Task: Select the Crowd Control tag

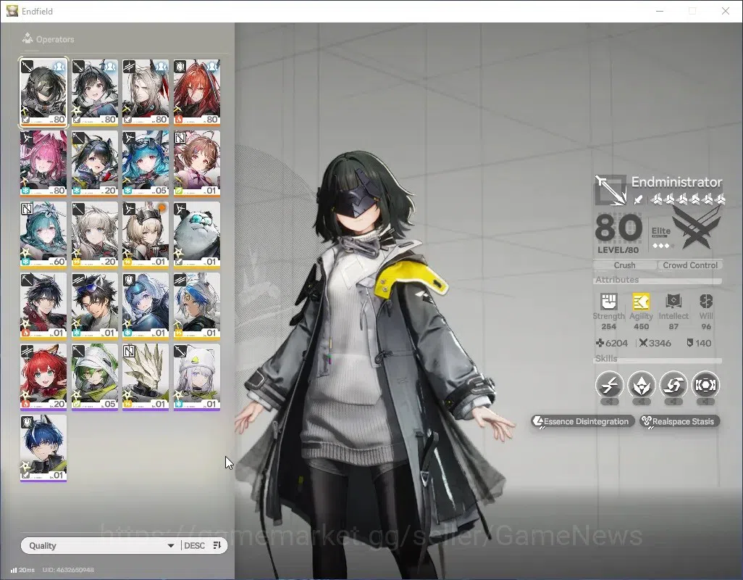Action: 690,265
